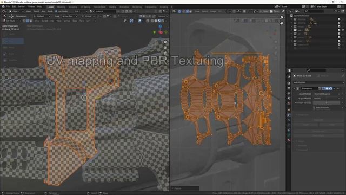
Task: Click Open image button in UV editor
Action: 275,11
